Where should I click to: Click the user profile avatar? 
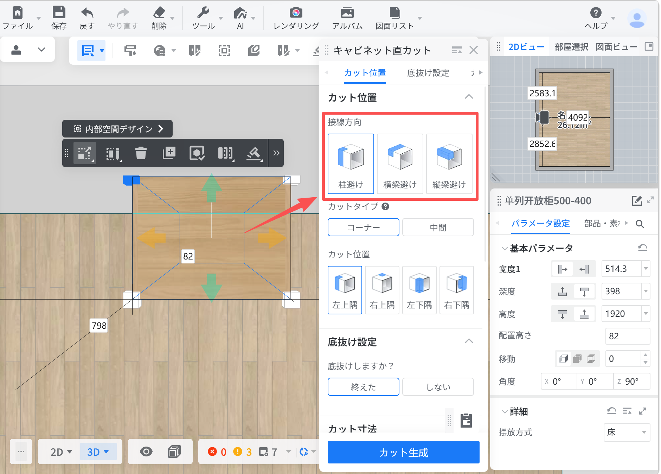tap(637, 18)
